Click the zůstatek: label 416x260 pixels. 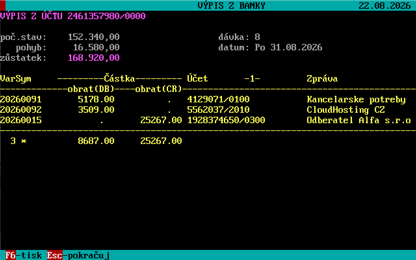23,58
